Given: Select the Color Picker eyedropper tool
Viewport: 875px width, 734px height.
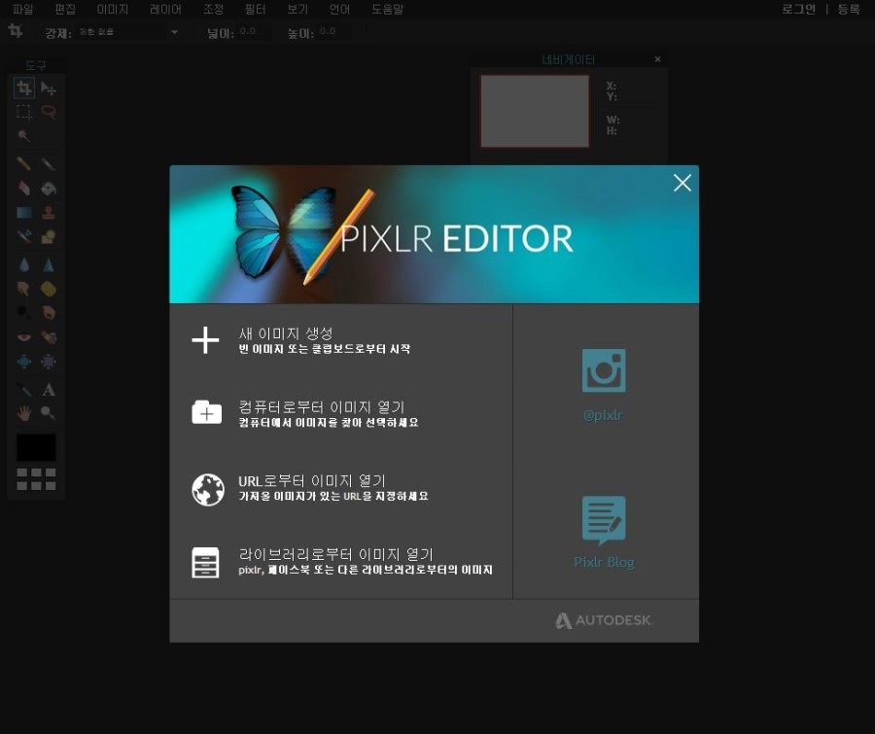Looking at the screenshot, I should coord(23,389).
